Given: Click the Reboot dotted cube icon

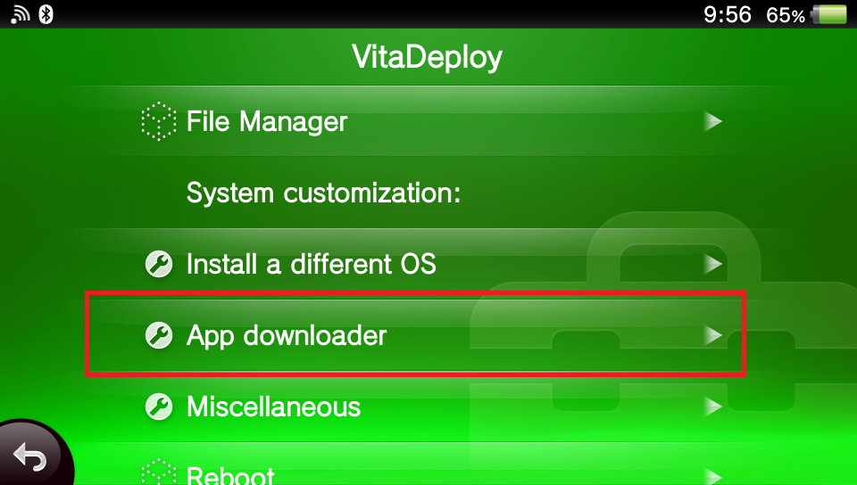Looking at the screenshot, I should tap(159, 473).
